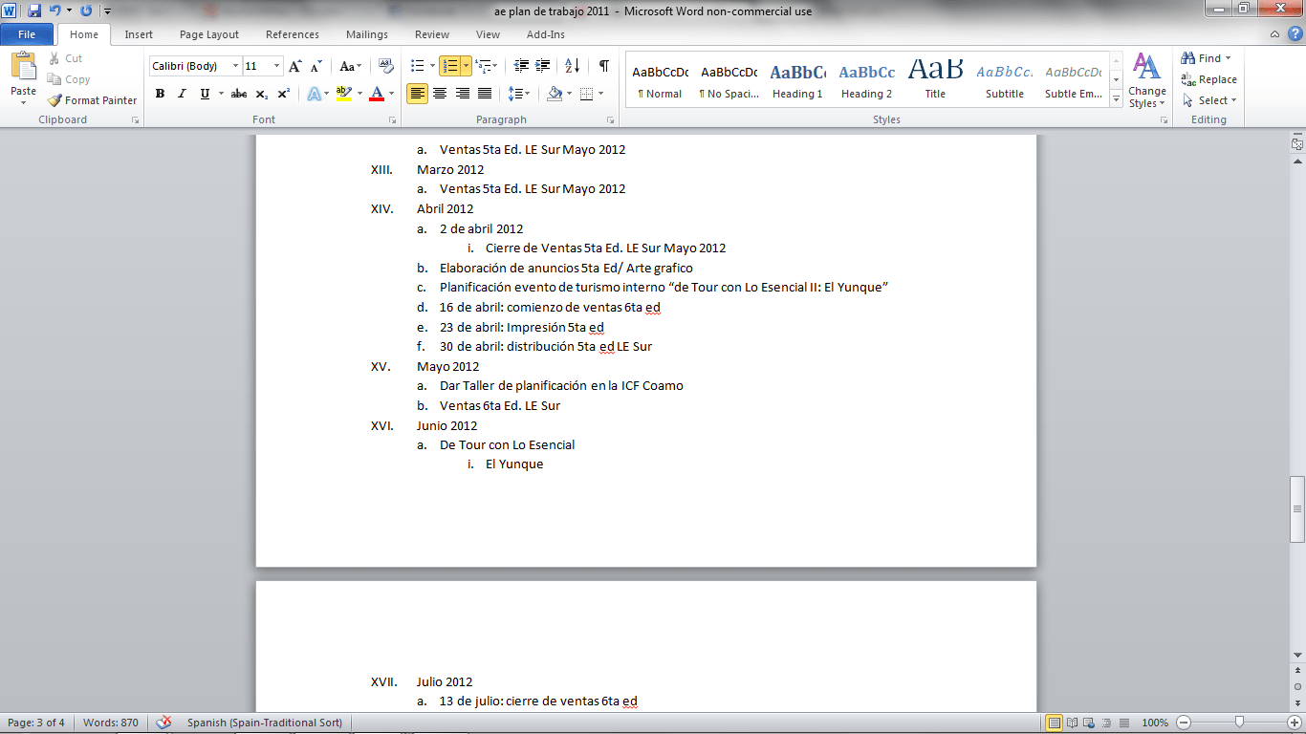Expand the Paste options arrow
Viewport: 1306px width, 734px height.
(23, 101)
